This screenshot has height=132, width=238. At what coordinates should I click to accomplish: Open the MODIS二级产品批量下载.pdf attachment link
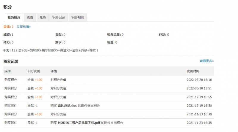[79, 123]
